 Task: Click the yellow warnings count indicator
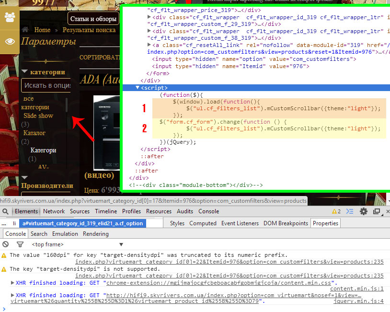pyautogui.click(x=336, y=211)
